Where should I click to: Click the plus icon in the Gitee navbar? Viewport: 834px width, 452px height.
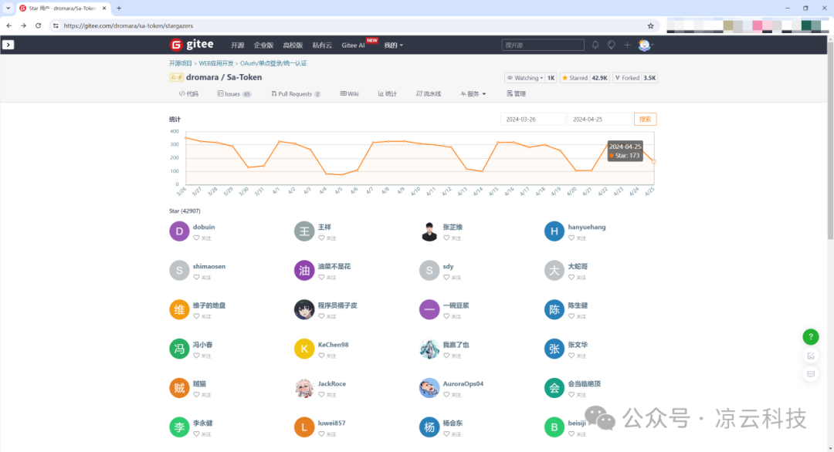627,46
